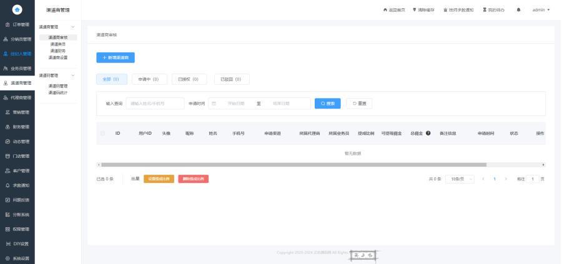
Task: Open 系统设置 via its gear icon
Action: pyautogui.click(x=7, y=258)
